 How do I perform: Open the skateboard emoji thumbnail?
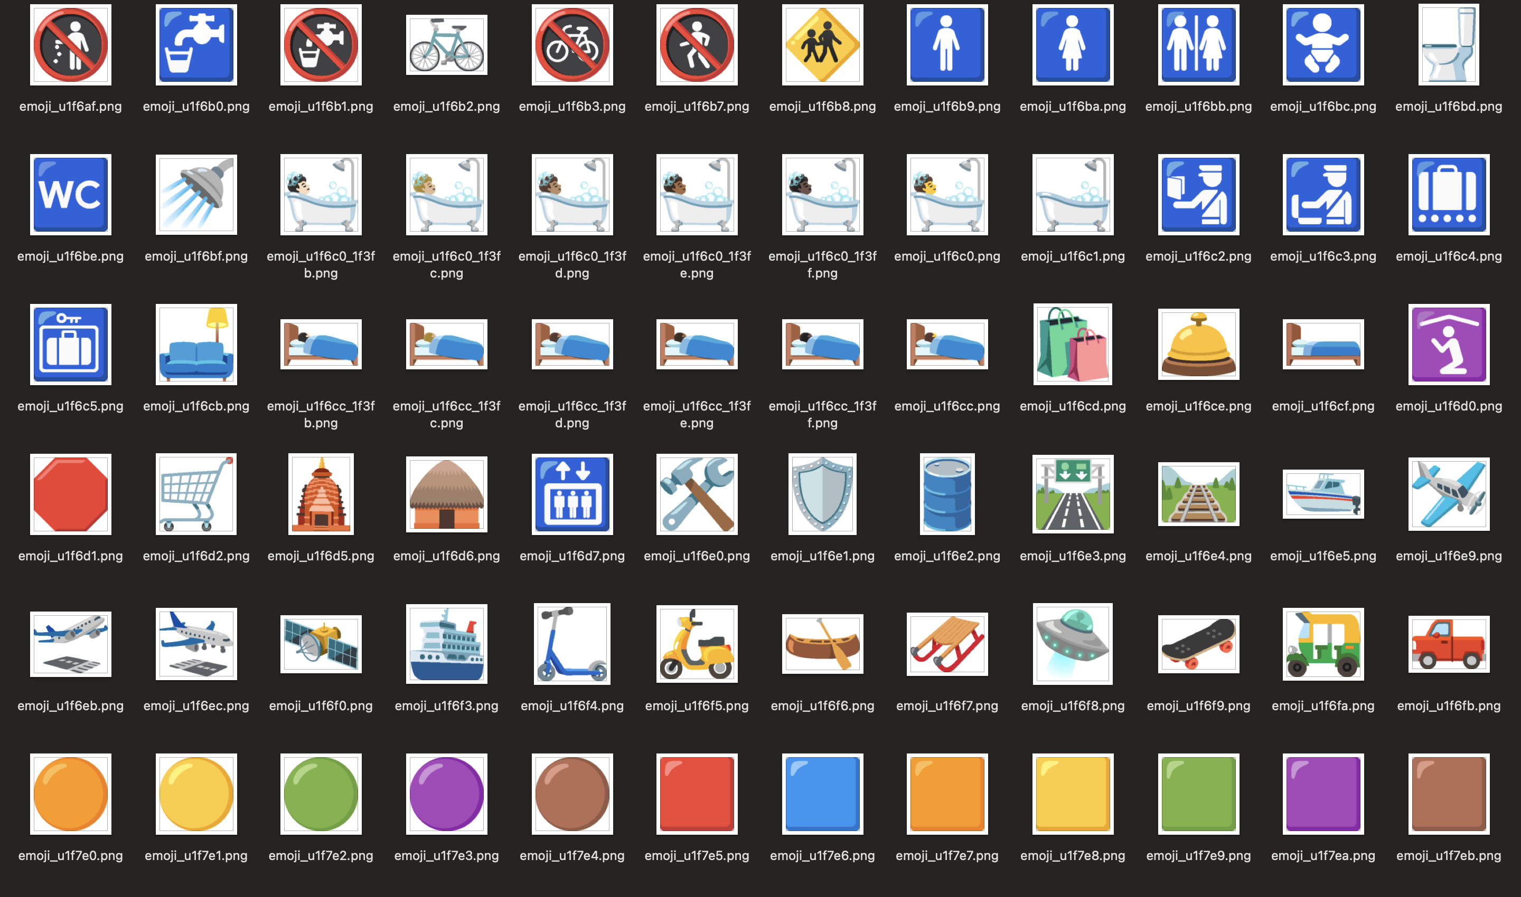[1198, 644]
